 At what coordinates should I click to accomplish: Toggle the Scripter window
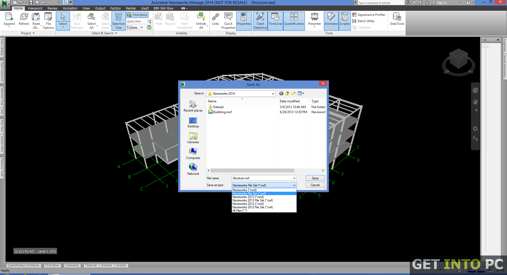click(345, 21)
